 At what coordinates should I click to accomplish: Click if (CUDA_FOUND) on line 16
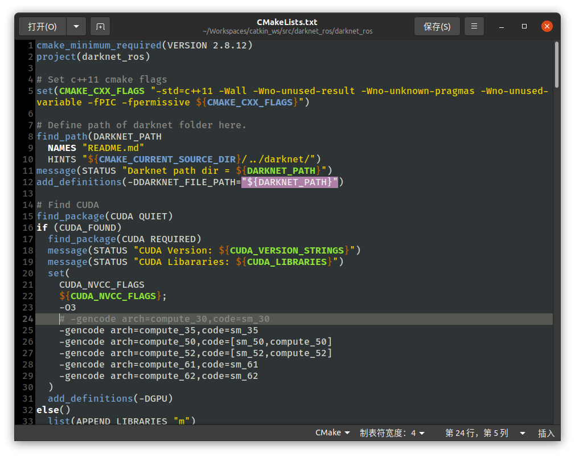(x=79, y=227)
